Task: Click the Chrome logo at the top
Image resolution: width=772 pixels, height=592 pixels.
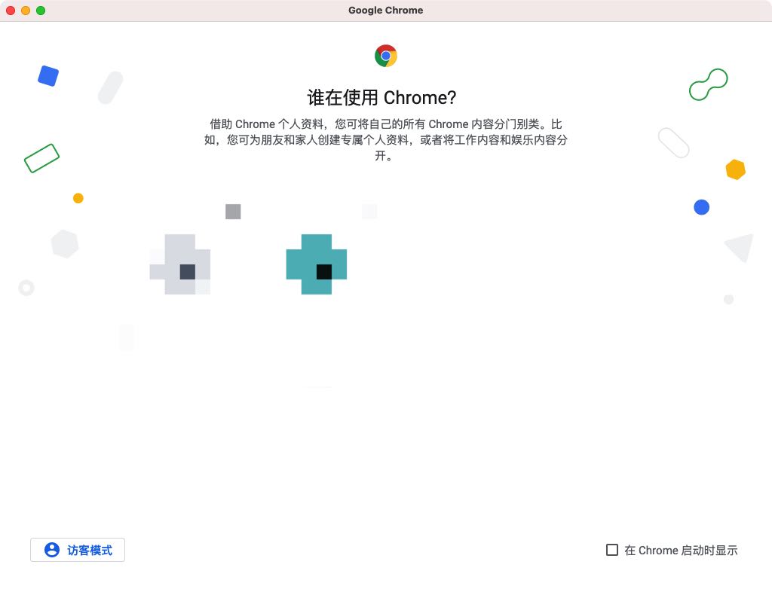Action: click(385, 56)
